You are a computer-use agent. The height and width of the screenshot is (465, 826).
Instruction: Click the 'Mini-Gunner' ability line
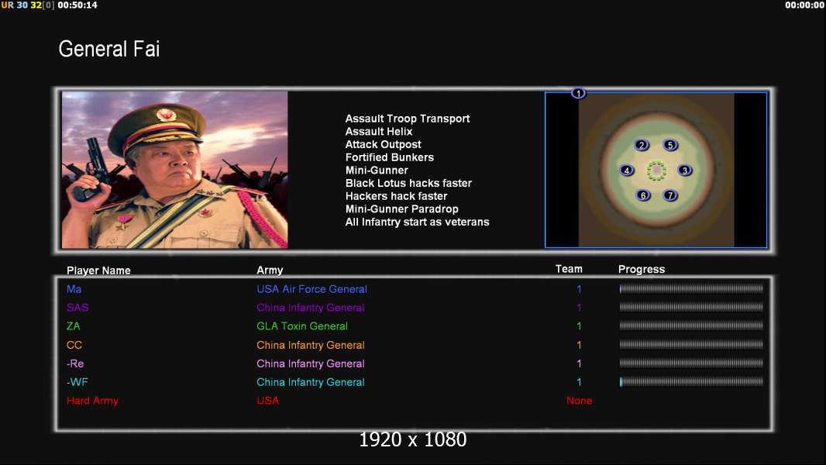coord(377,170)
